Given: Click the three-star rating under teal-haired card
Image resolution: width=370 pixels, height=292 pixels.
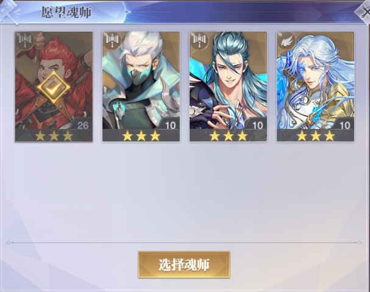Looking at the screenshot, I should [x=229, y=136].
